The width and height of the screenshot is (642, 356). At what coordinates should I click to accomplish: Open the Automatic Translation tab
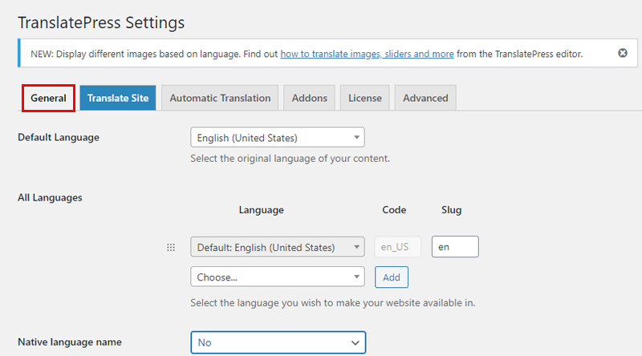(220, 98)
